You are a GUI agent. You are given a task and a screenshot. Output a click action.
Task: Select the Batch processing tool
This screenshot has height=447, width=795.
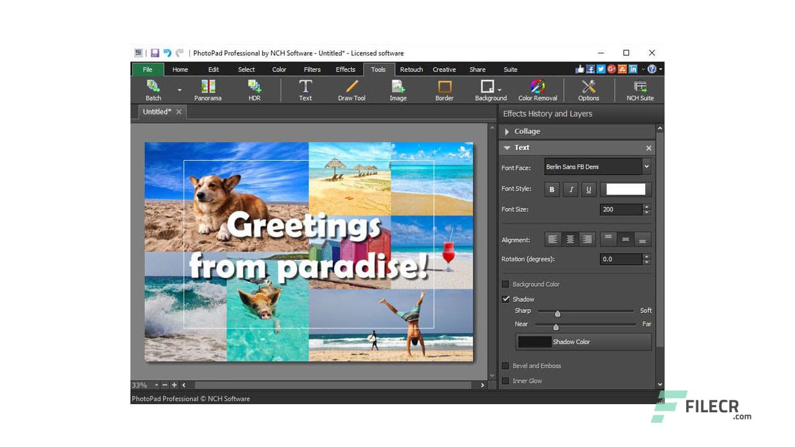(153, 89)
